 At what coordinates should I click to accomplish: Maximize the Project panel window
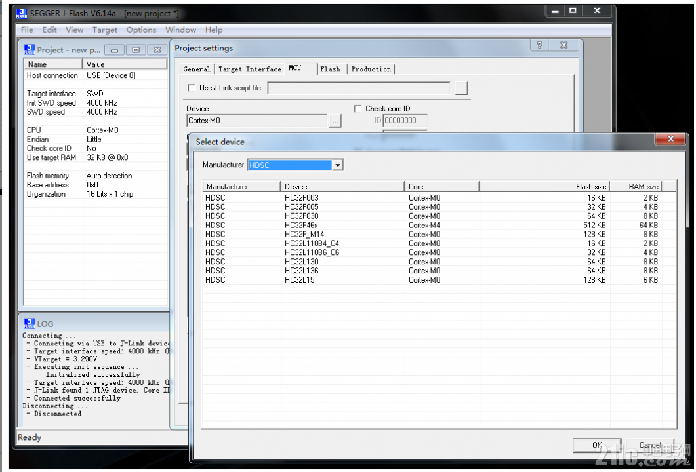coord(136,50)
